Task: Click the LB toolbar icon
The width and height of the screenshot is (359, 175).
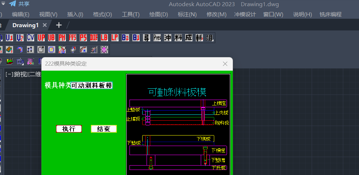Action: pos(104,37)
